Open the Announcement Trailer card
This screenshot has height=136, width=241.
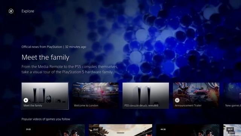[196, 96]
